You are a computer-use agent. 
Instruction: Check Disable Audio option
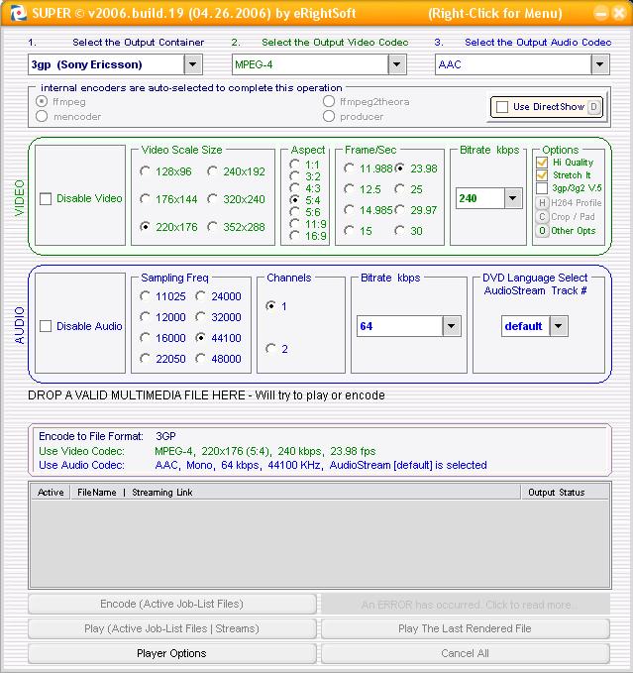46,326
